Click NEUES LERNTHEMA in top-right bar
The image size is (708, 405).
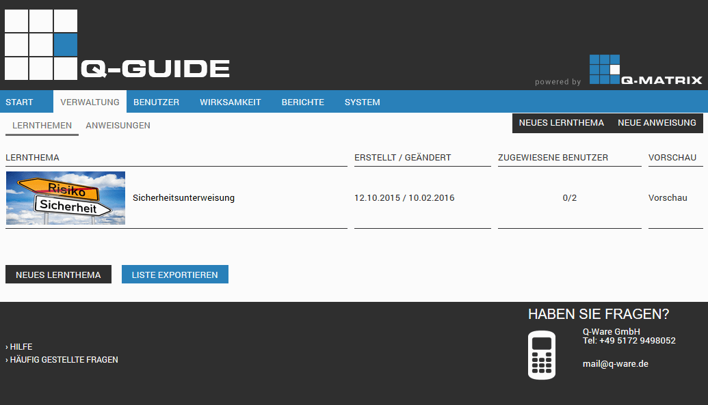(561, 123)
